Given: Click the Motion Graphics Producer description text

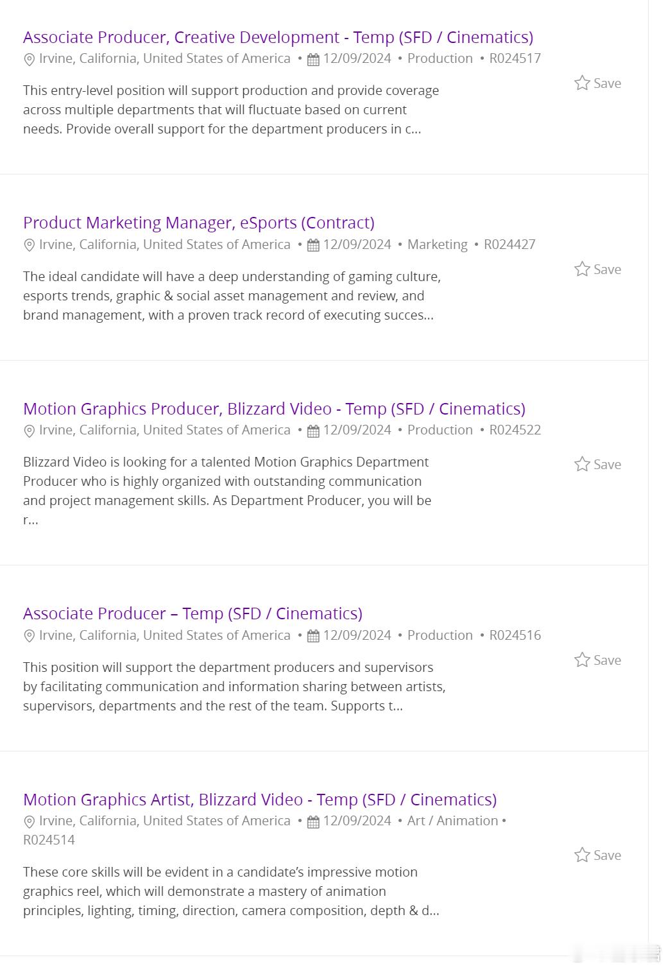Looking at the screenshot, I should pyautogui.click(x=227, y=491).
